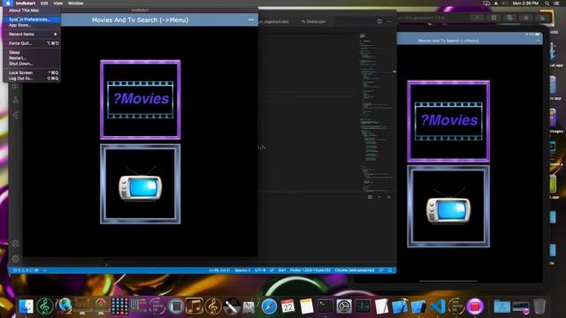Open Terminal in the Dock
The image size is (566, 318).
point(325,307)
